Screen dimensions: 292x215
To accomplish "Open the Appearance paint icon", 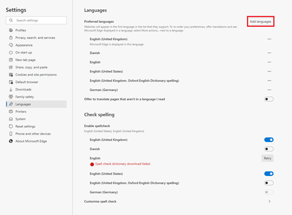I will click(x=11, y=45).
